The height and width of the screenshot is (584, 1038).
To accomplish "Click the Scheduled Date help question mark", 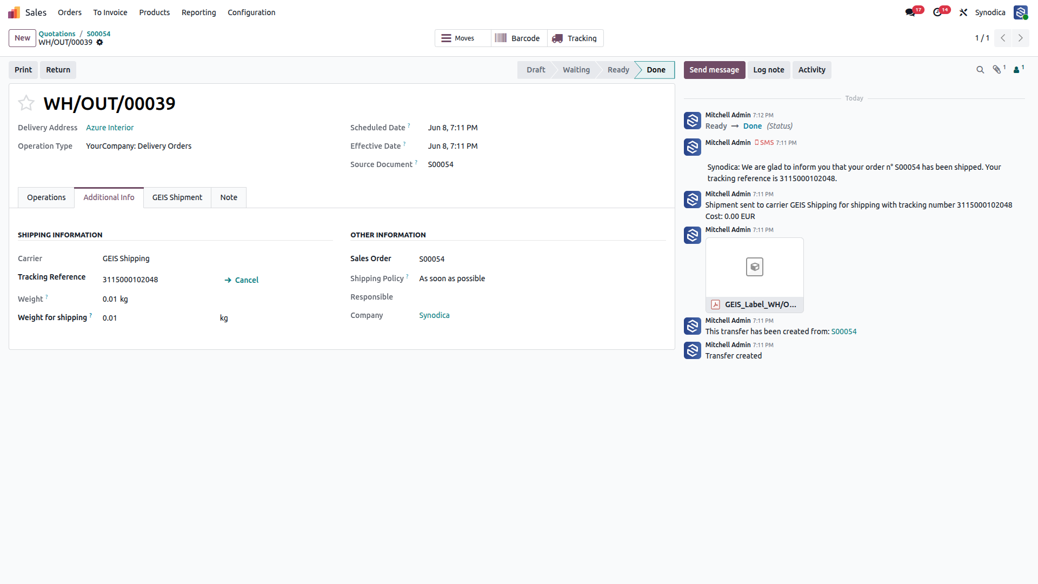I will (x=409, y=125).
